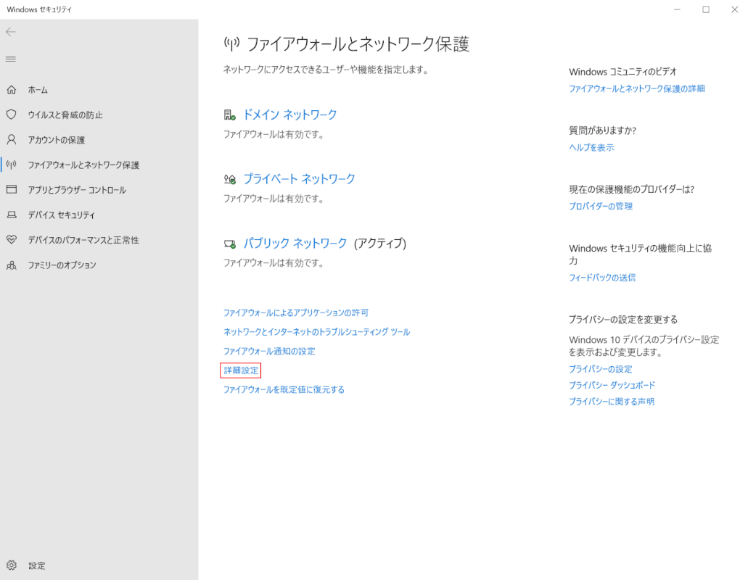
Task: Click プライバシーの設定 link
Action: pos(601,369)
